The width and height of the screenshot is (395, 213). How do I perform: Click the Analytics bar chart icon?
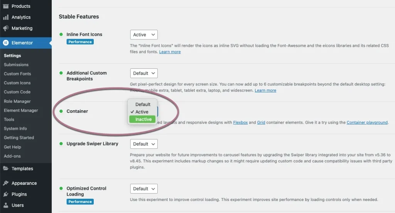coord(6,17)
